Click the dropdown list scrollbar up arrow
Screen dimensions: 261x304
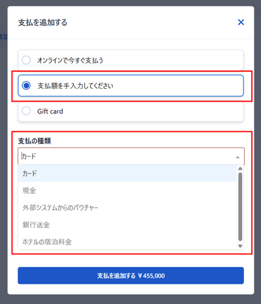coord(240,168)
